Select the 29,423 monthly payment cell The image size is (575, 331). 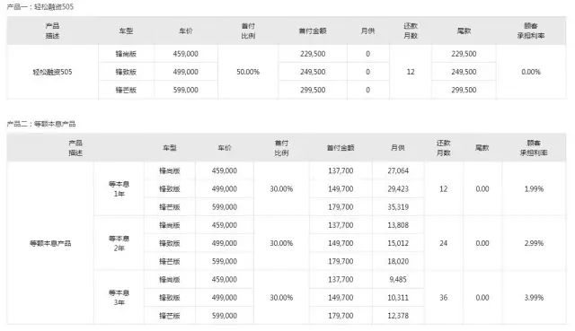click(x=398, y=188)
